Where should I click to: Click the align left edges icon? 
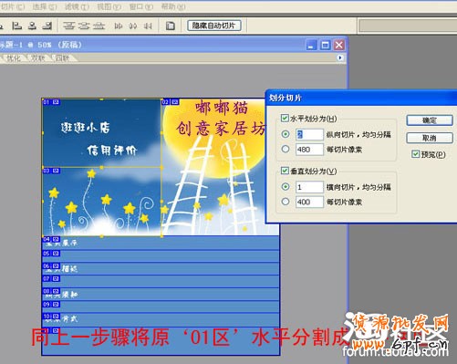(x=16, y=26)
